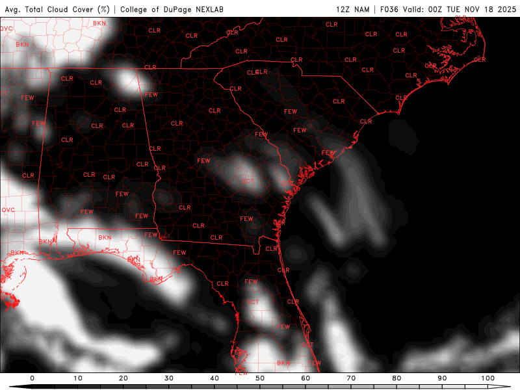The height and width of the screenshot is (390, 520).
Task: Click the '12Z NAM' model run label
Action: coord(352,9)
